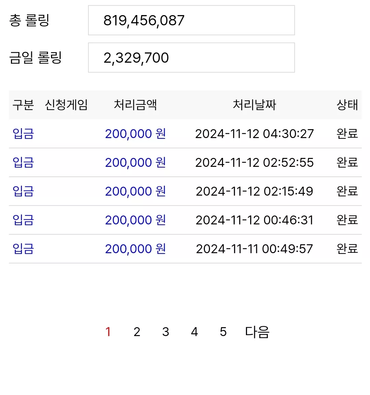Click the 금일 롤링 input field
Image resolution: width=370 pixels, height=395 pixels.
192,58
